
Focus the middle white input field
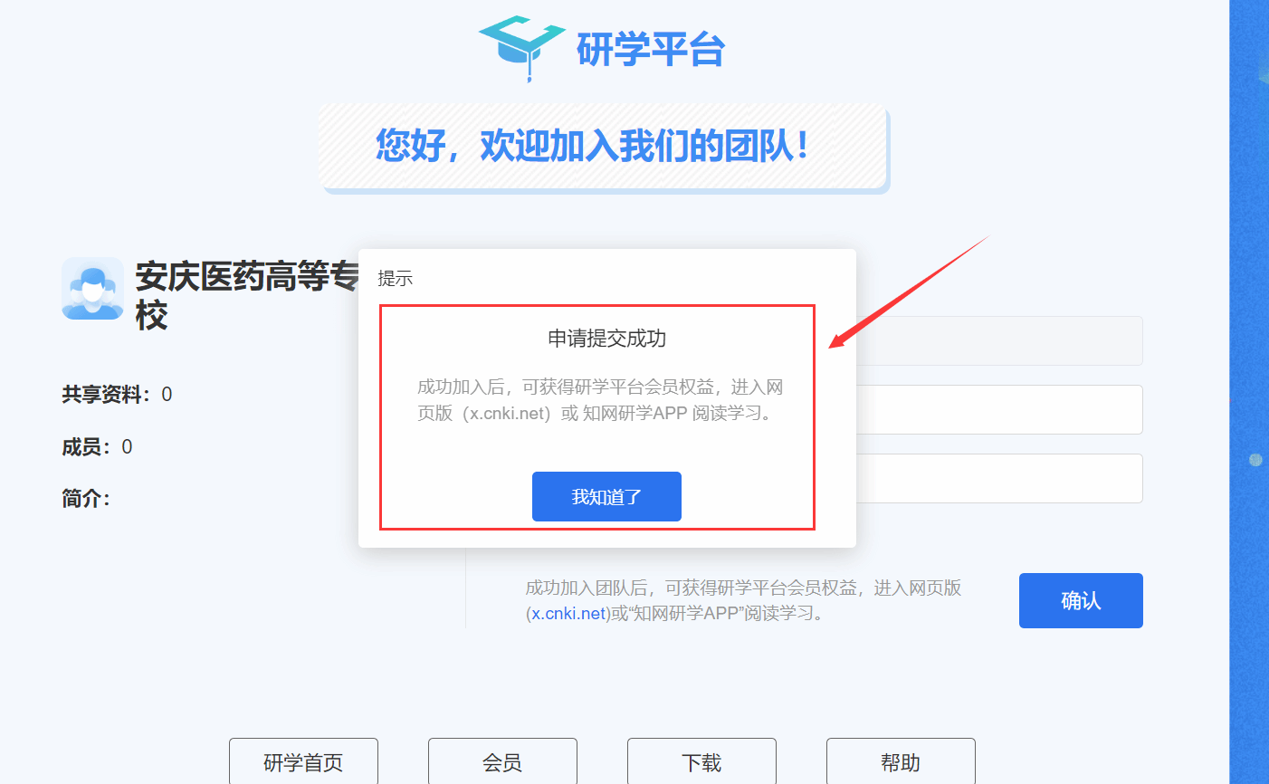coord(999,409)
